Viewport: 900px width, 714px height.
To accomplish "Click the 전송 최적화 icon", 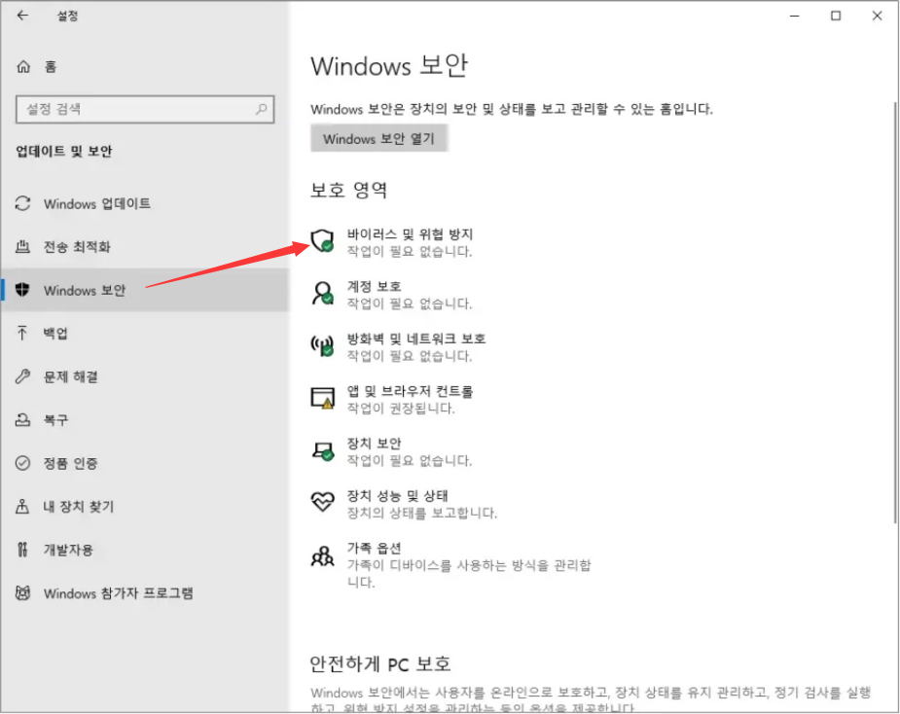I will pyautogui.click(x=23, y=247).
